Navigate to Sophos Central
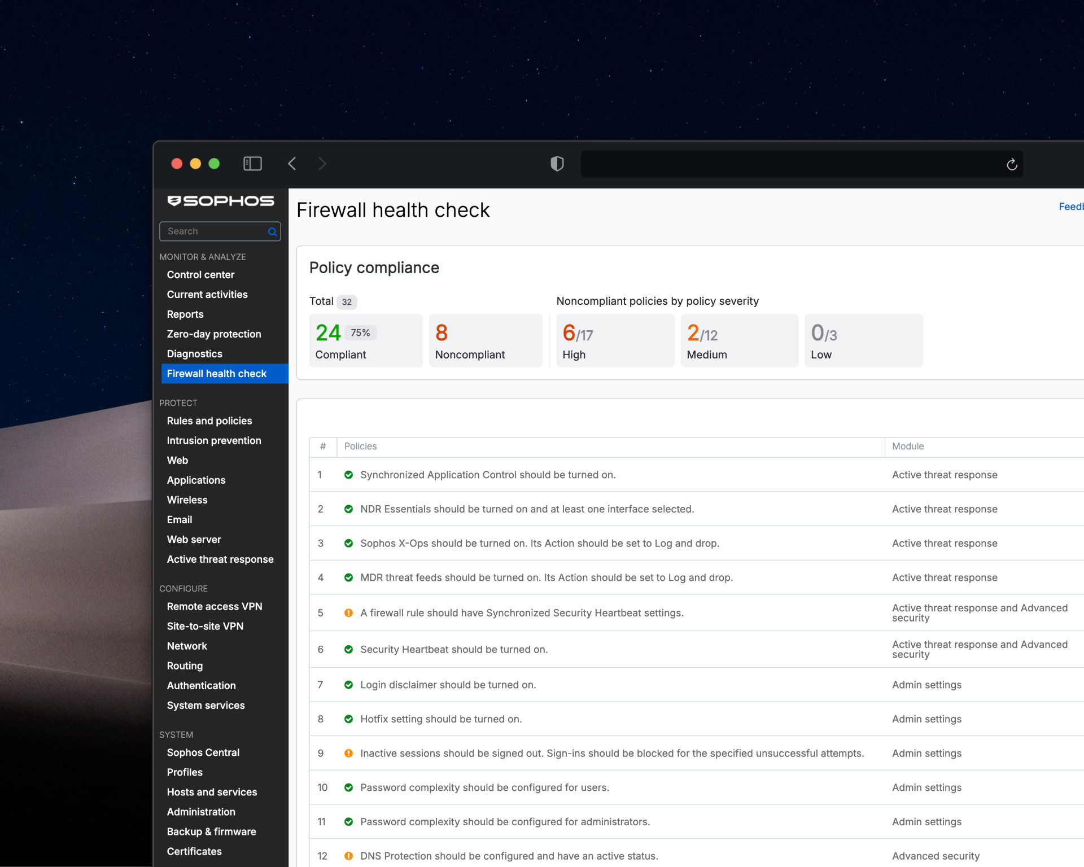Viewport: 1084px width, 867px height. point(203,752)
